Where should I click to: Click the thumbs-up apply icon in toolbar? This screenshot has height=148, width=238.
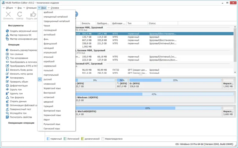pos(33,14)
